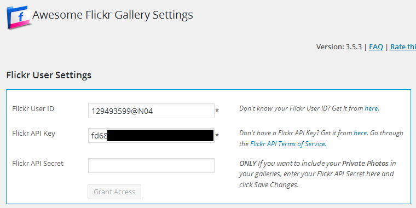Screen dimensions: 416x208
Task: Open the FAQ link
Action: (x=376, y=47)
